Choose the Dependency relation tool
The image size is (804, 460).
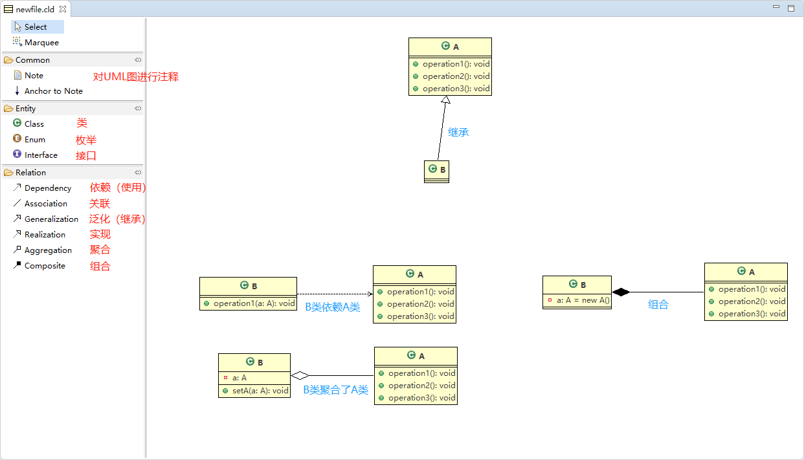[42, 188]
